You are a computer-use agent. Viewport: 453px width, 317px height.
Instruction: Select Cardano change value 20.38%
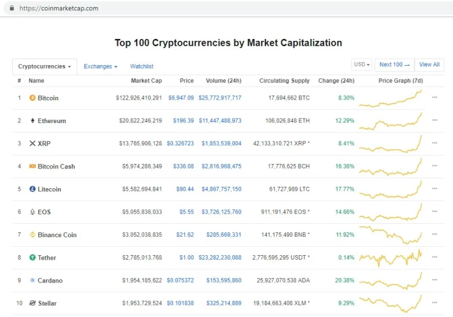click(345, 280)
